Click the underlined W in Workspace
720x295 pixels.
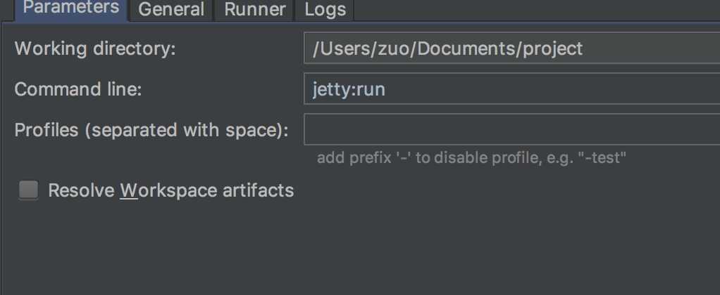pyautogui.click(x=129, y=190)
